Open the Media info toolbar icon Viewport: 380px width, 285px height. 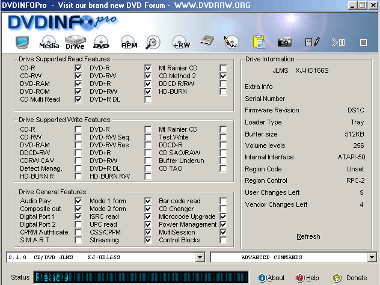point(49,42)
